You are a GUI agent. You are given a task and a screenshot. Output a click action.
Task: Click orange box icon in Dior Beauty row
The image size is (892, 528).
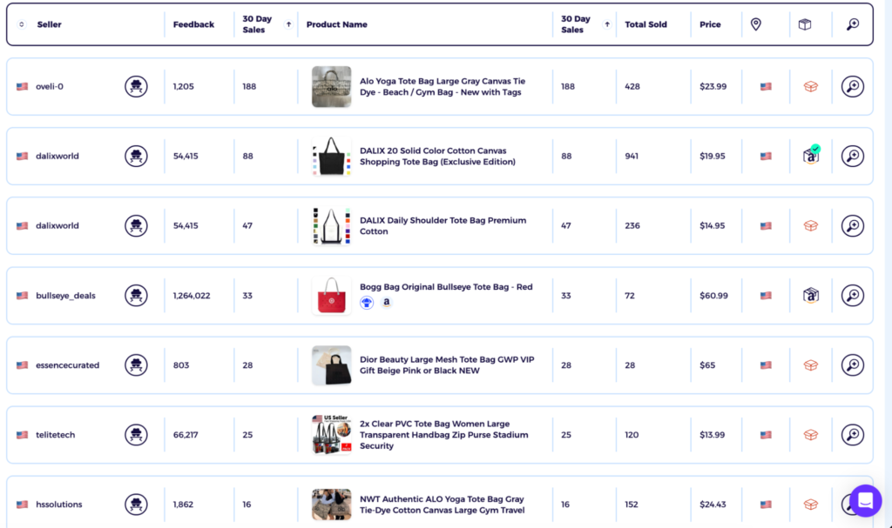tap(811, 364)
